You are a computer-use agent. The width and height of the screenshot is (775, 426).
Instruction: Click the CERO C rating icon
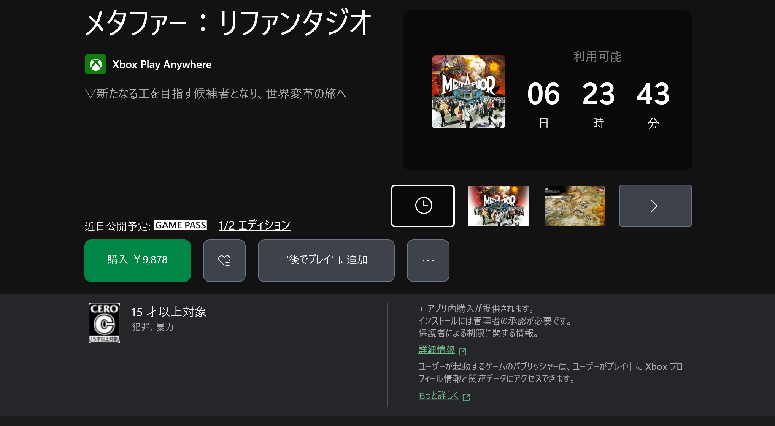pos(104,323)
